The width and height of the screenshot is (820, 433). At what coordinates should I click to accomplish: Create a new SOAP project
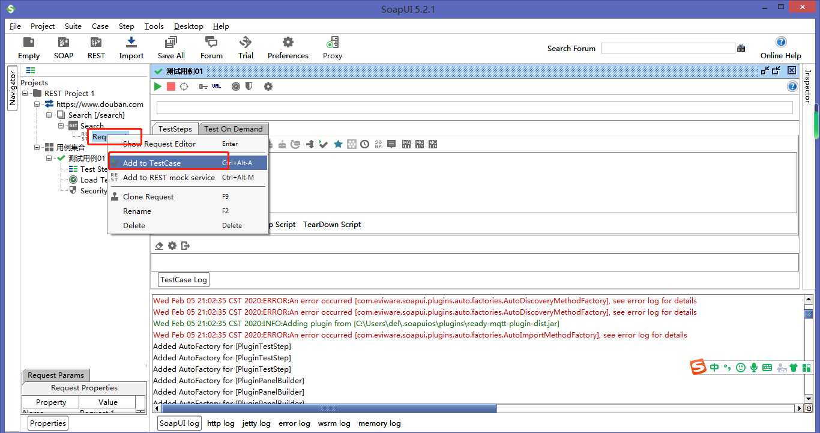63,48
